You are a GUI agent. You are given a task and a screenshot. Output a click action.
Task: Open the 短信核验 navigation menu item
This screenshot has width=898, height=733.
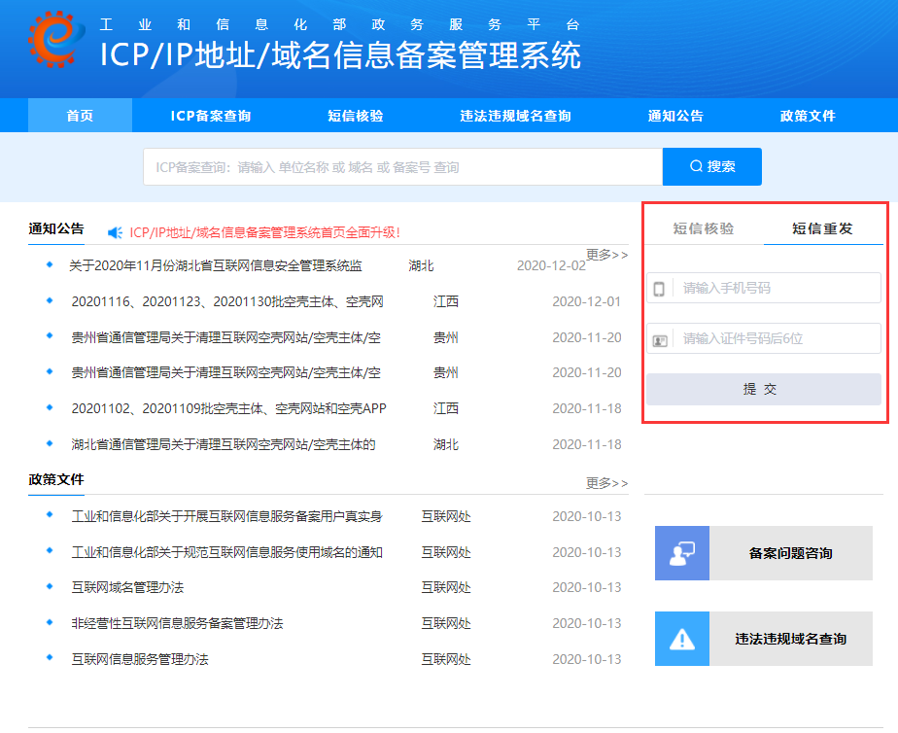click(356, 116)
